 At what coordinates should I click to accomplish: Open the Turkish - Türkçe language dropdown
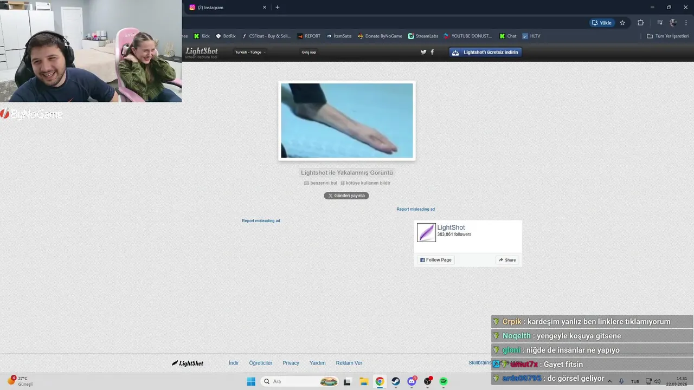tap(250, 53)
